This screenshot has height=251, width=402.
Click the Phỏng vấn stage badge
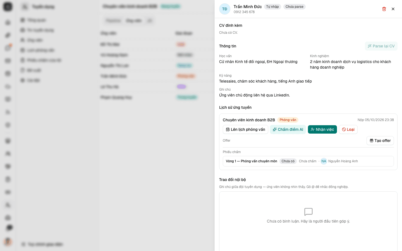pos(288,120)
